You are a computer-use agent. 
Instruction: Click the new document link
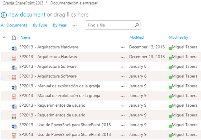coord(27,15)
